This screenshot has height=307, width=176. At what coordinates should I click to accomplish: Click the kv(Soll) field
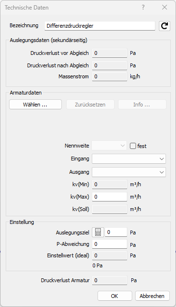coord(109,209)
